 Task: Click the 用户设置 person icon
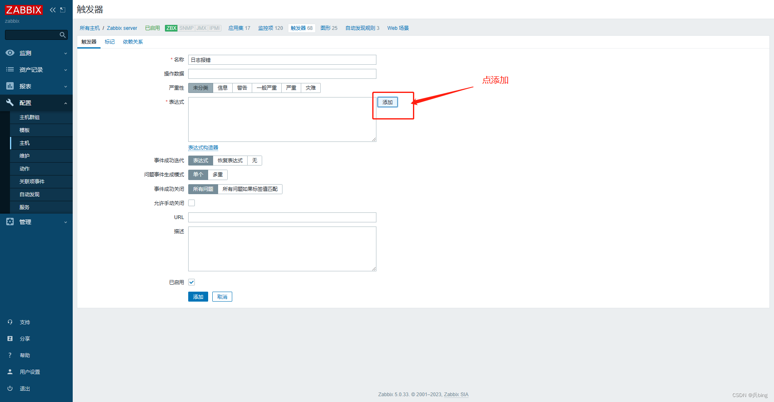(x=10, y=372)
